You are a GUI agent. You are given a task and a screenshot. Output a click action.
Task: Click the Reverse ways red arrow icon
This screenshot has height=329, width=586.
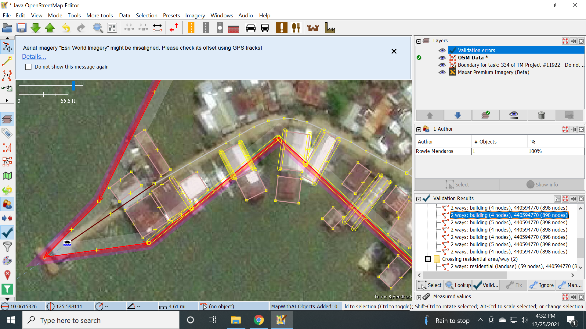pos(174,28)
